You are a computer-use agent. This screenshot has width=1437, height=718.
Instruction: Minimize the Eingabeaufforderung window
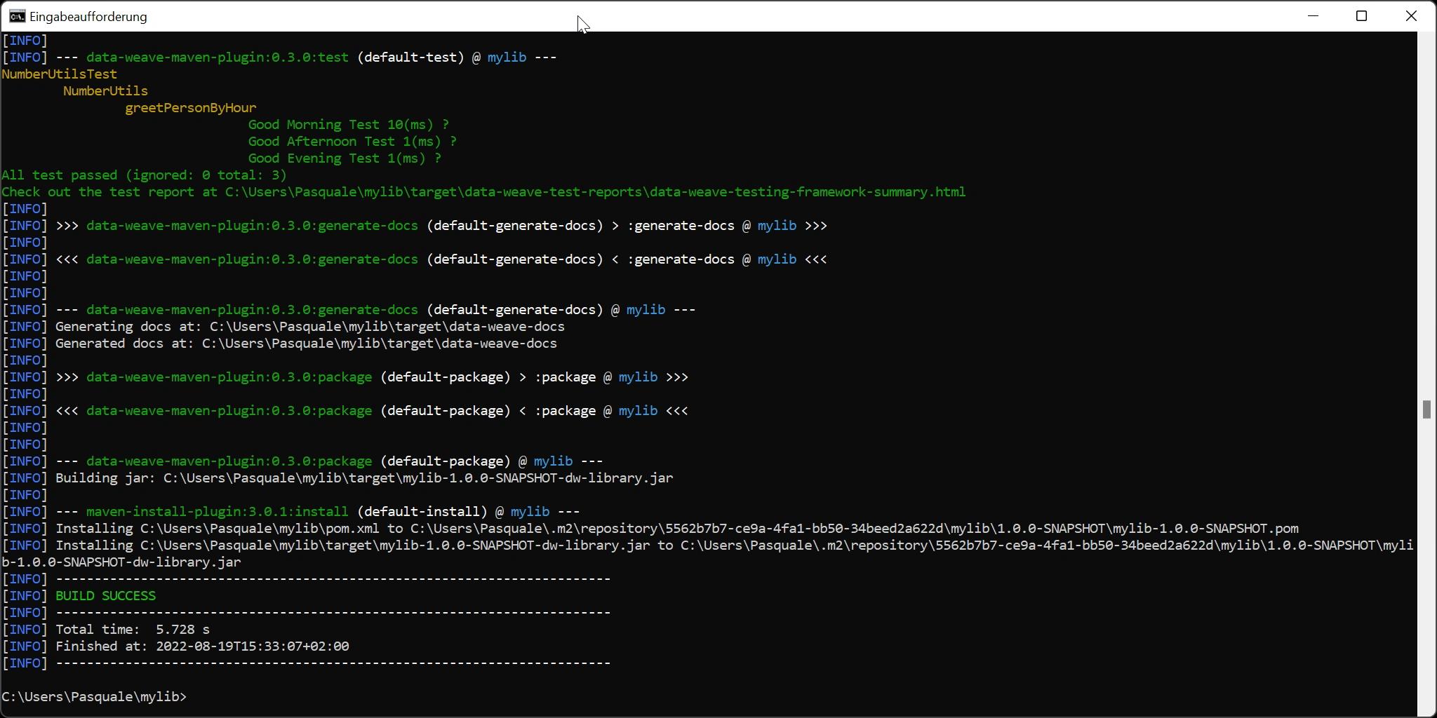(x=1314, y=16)
